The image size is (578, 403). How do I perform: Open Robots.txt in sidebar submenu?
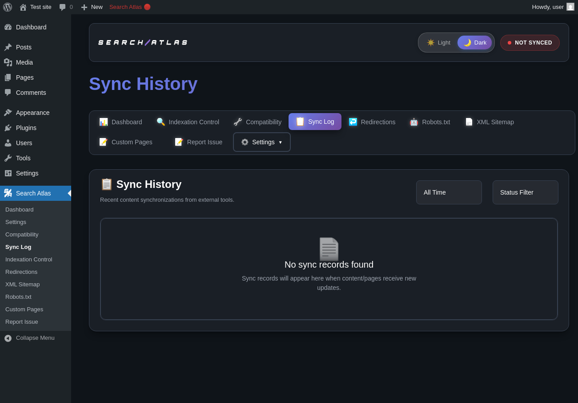point(18,297)
